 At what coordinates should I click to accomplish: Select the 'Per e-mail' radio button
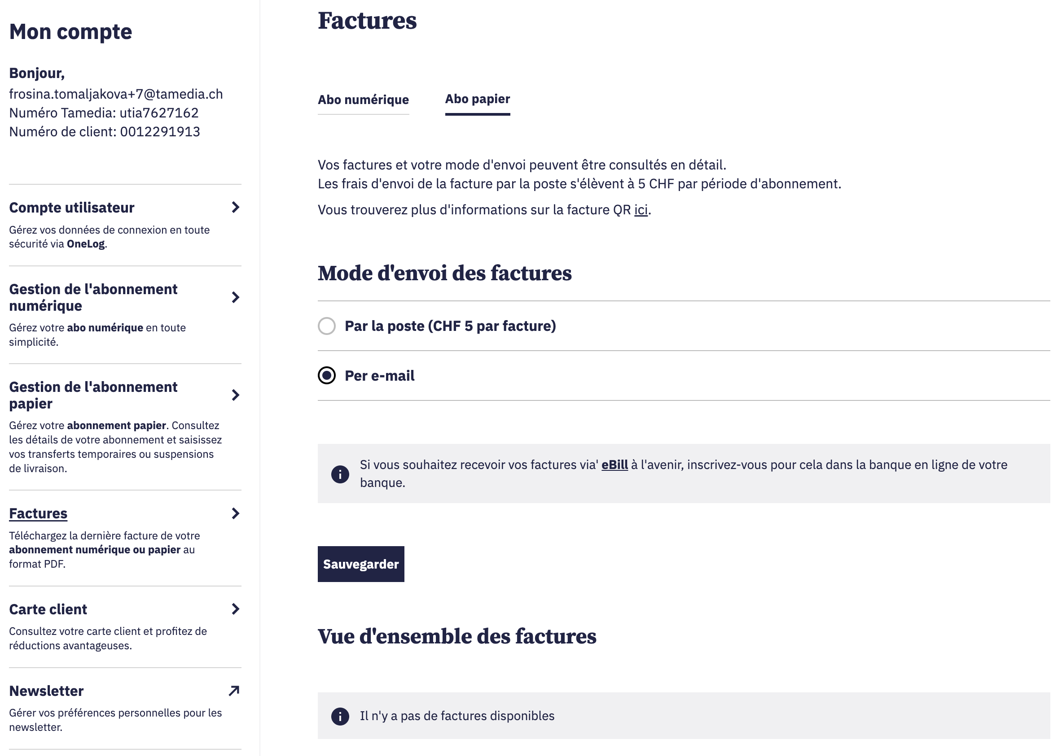327,375
